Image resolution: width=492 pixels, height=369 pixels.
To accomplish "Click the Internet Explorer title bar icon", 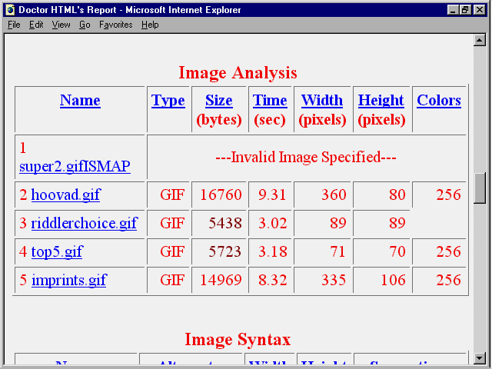I will 8,10.
